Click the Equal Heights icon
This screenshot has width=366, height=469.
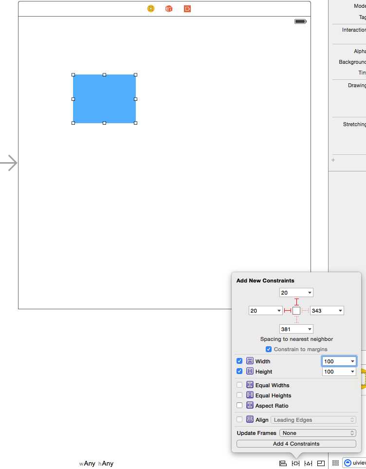coord(250,395)
